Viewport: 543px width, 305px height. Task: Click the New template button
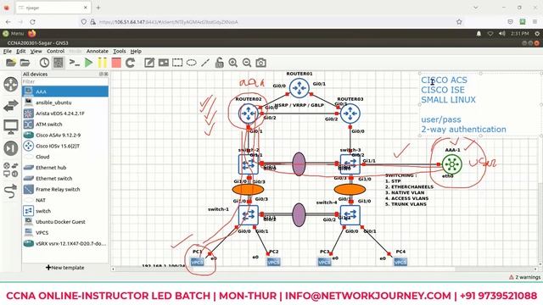(65, 268)
